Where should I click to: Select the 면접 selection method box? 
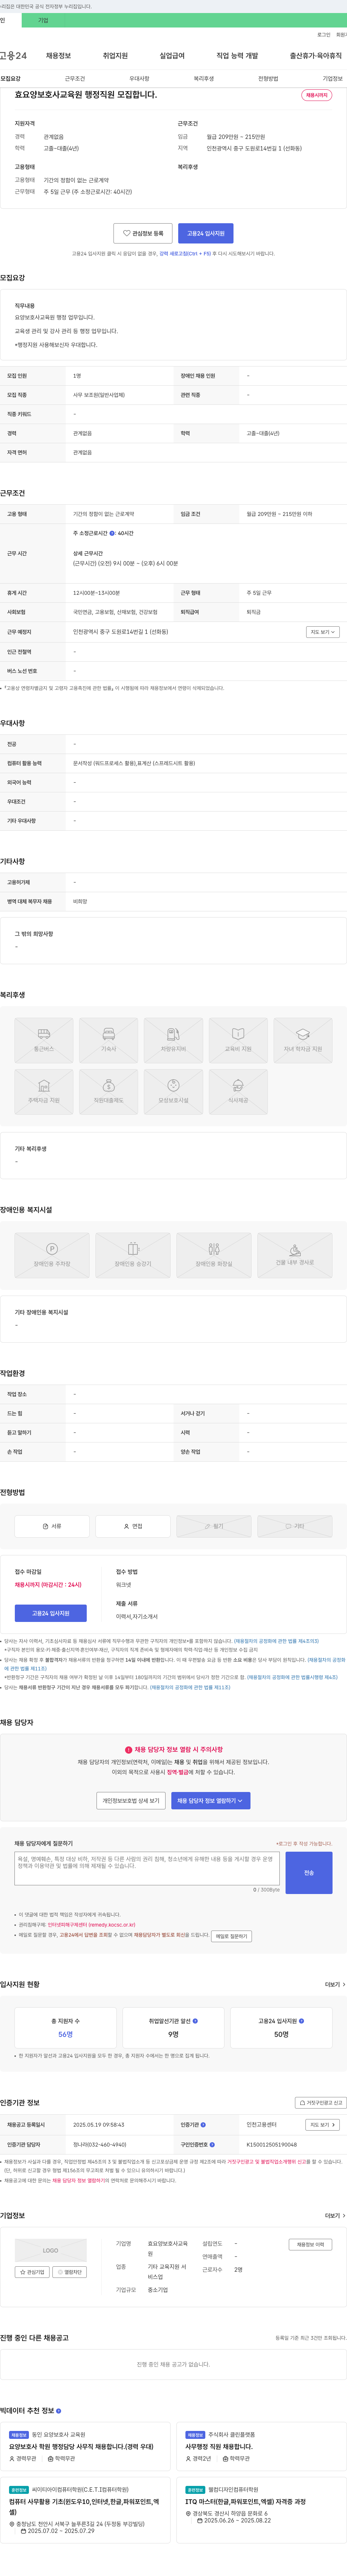[x=133, y=1526]
